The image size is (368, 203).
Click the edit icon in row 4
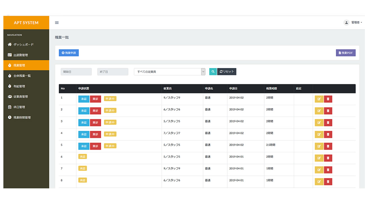[x=319, y=135]
